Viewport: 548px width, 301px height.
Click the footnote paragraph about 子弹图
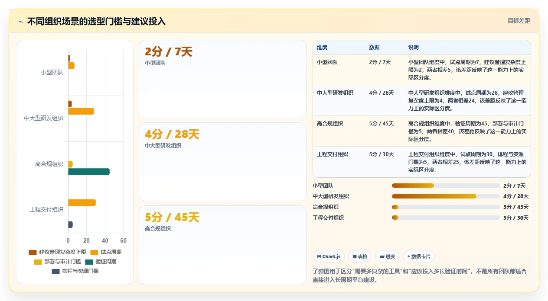tap(420, 275)
